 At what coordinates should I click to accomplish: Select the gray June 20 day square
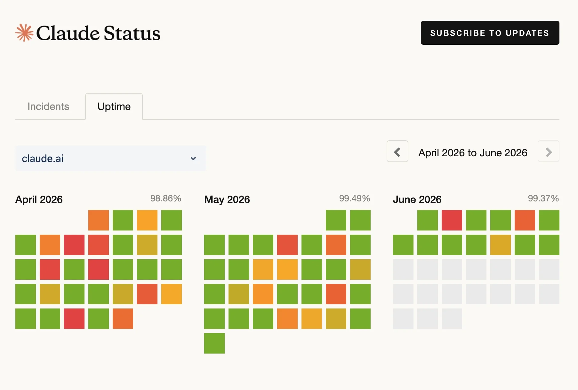(x=549, y=269)
